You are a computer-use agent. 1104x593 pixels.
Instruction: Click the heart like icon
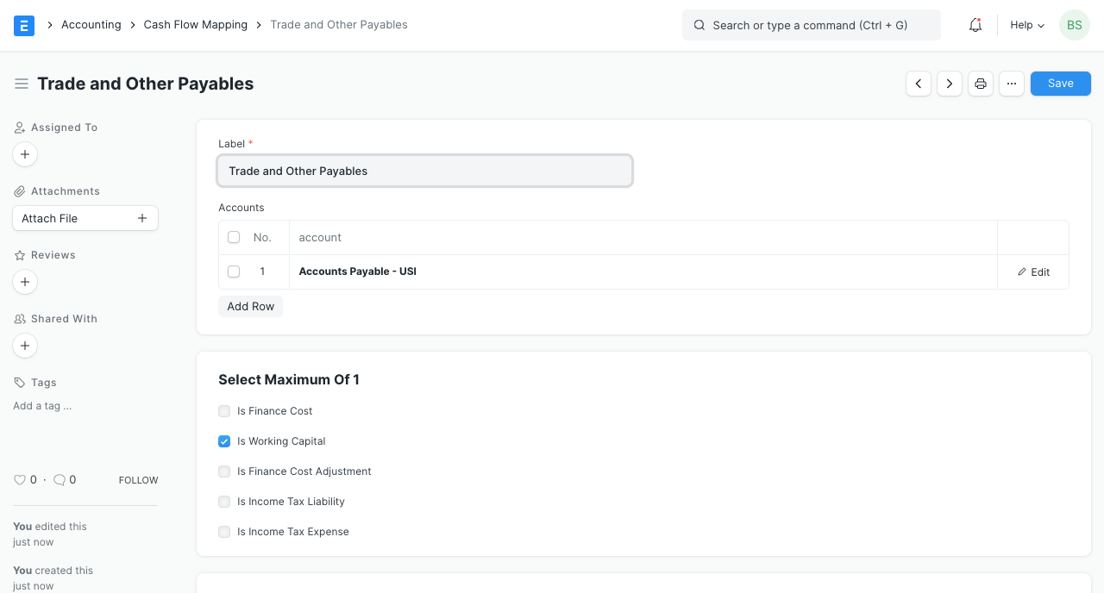[x=20, y=480]
